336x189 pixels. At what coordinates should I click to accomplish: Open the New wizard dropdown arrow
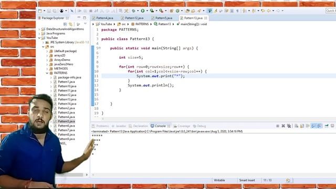(44, 10)
